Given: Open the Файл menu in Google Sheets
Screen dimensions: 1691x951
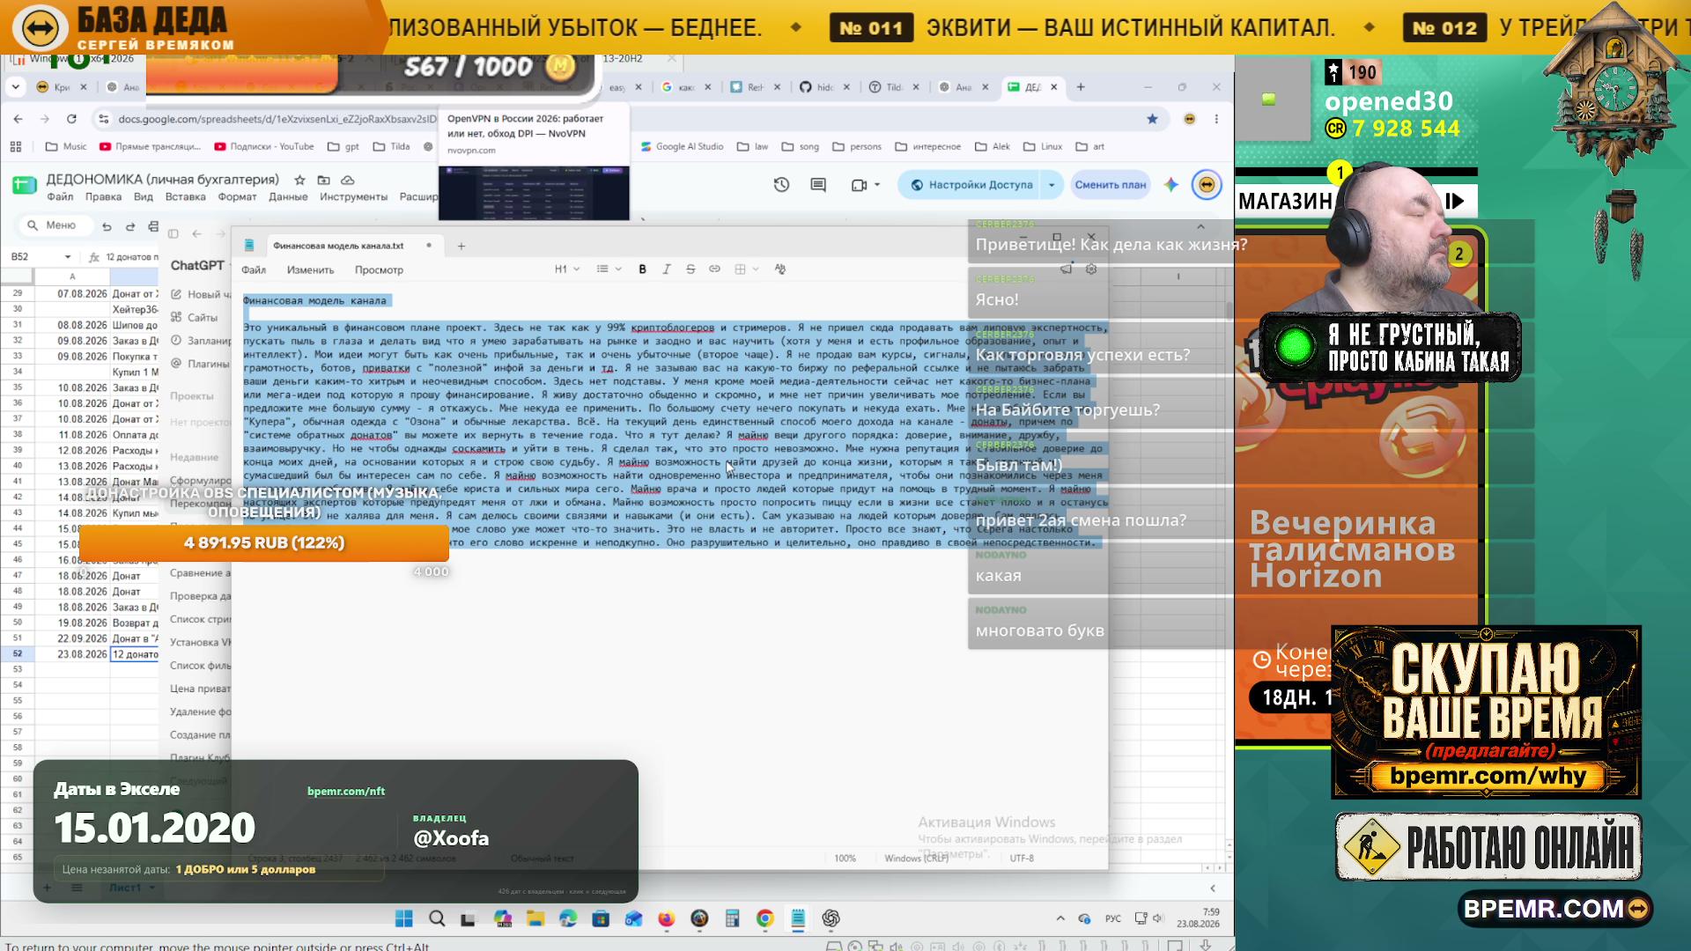Looking at the screenshot, I should click(x=60, y=197).
